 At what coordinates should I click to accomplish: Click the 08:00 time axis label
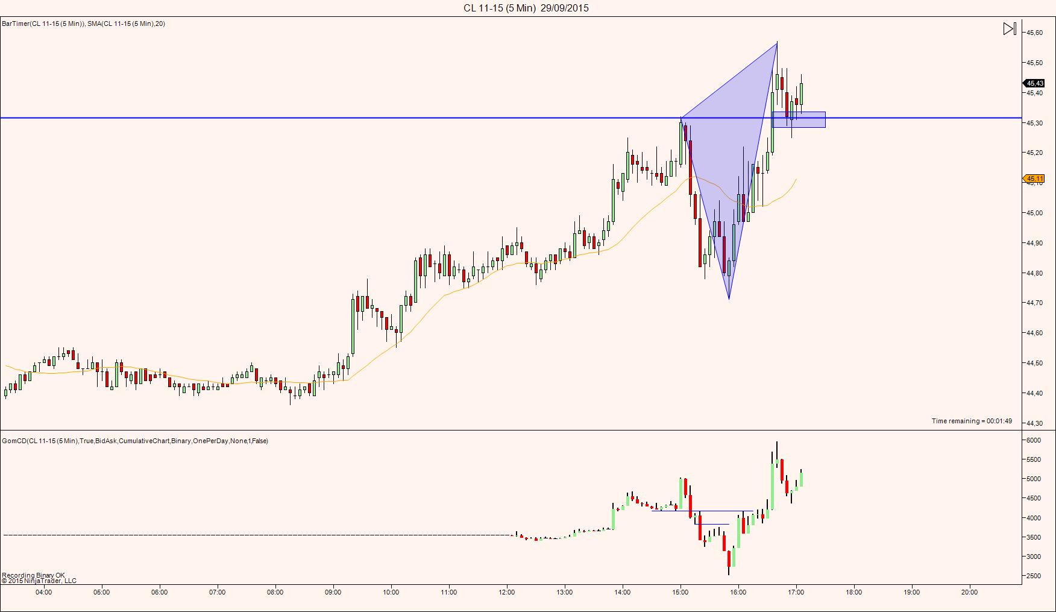pos(275,592)
